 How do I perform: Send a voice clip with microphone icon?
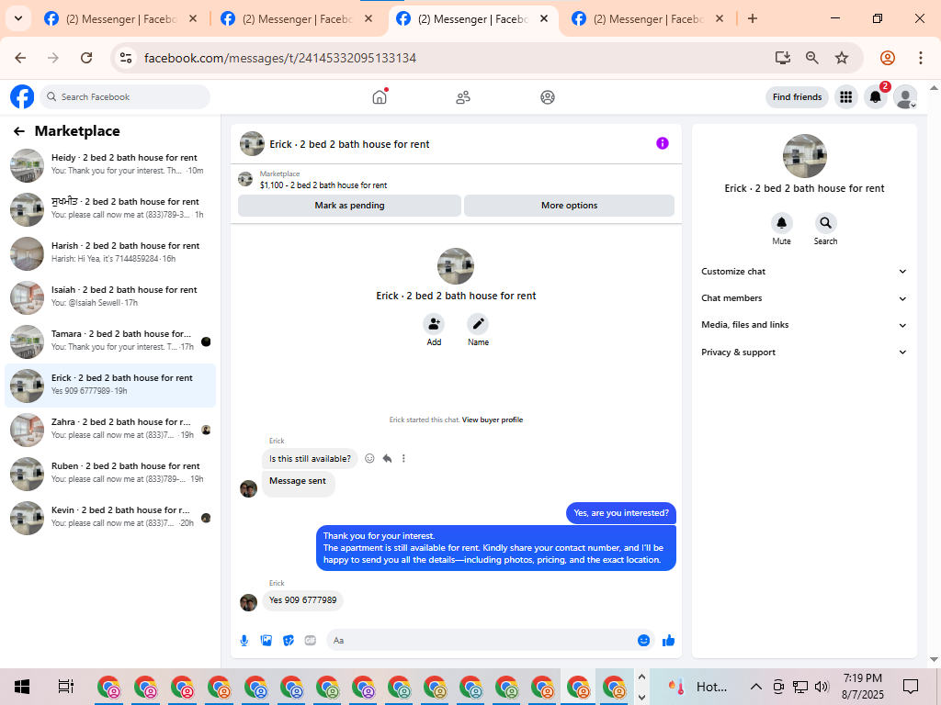(244, 641)
